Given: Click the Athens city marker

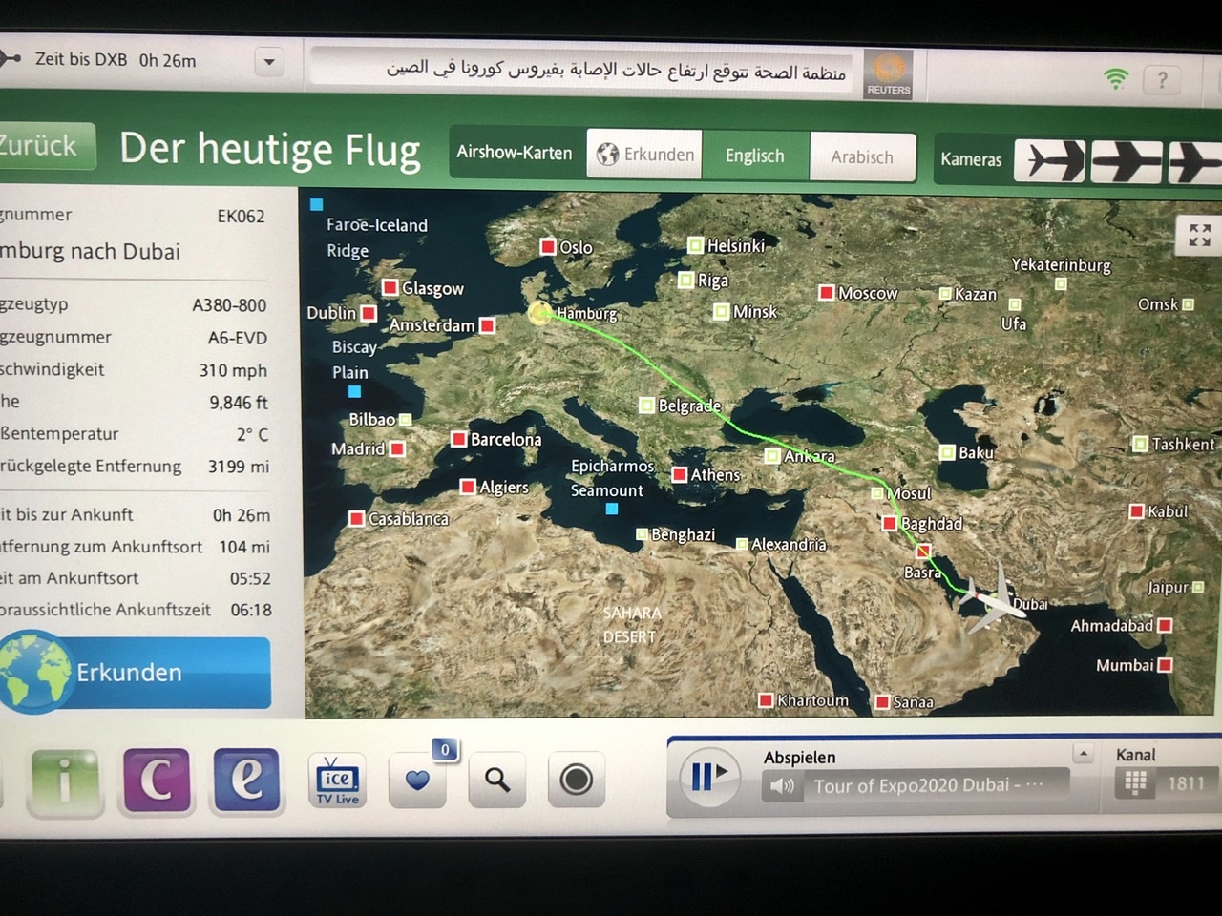Looking at the screenshot, I should 680,474.
